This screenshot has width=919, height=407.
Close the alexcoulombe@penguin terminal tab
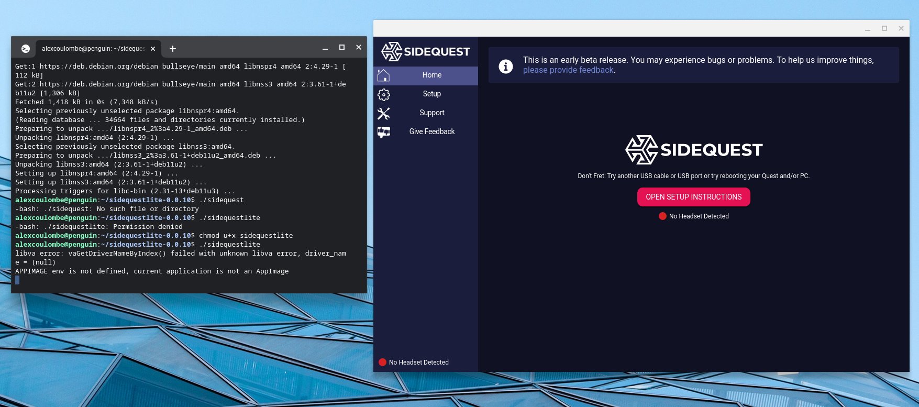[153, 49]
